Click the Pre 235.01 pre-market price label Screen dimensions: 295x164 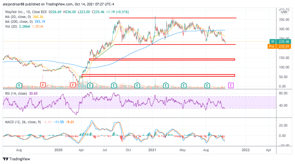tap(279, 46)
